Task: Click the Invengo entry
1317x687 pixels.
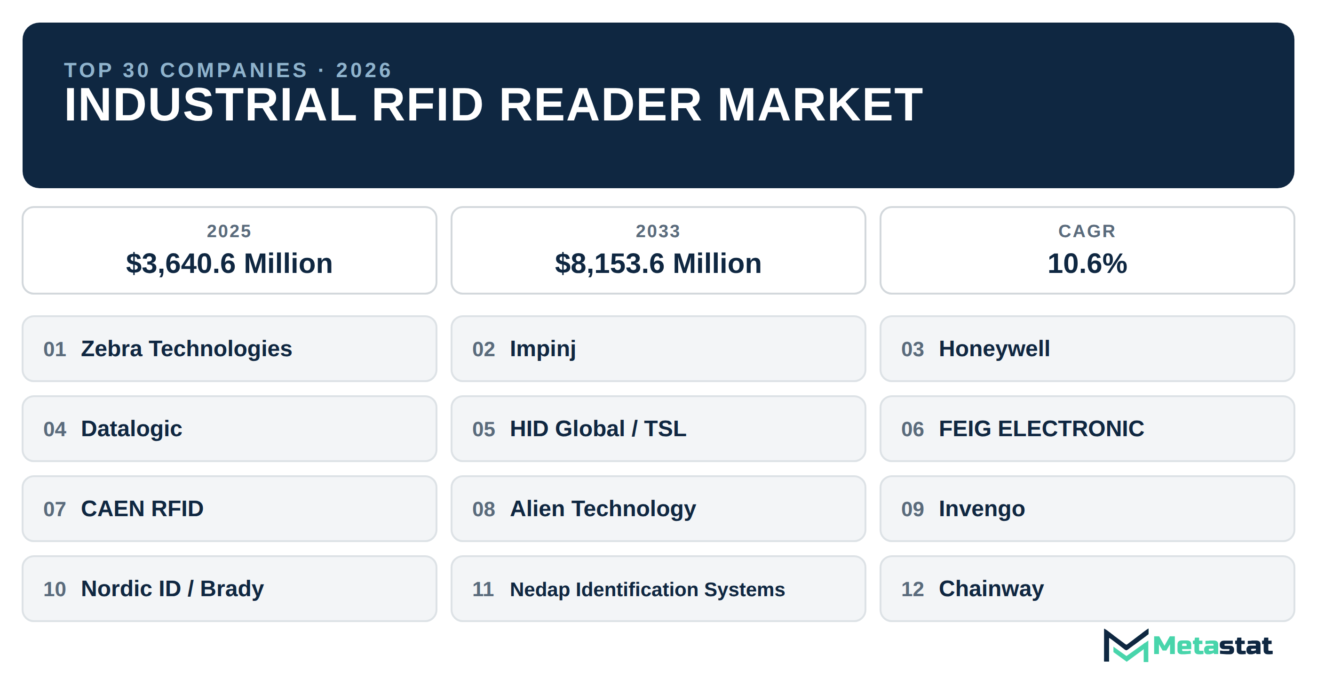Action: click(x=1087, y=509)
